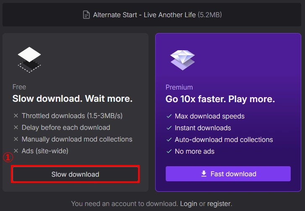
Task: Click the checkmark beside Auto-download mod collections
Action: click(169, 139)
